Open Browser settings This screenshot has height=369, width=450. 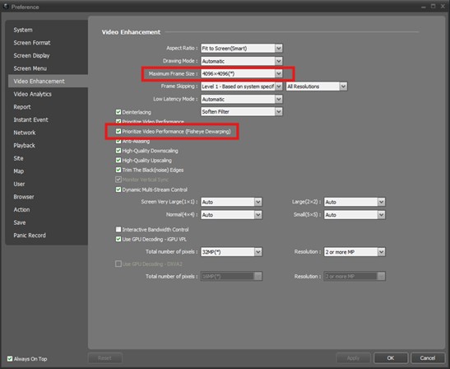(x=24, y=197)
